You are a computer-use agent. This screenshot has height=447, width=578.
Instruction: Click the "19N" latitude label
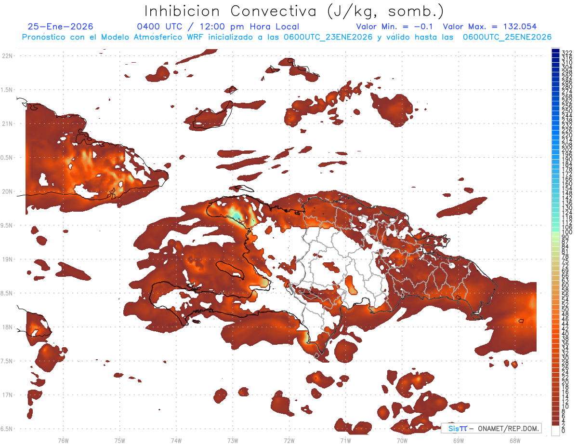8,259
